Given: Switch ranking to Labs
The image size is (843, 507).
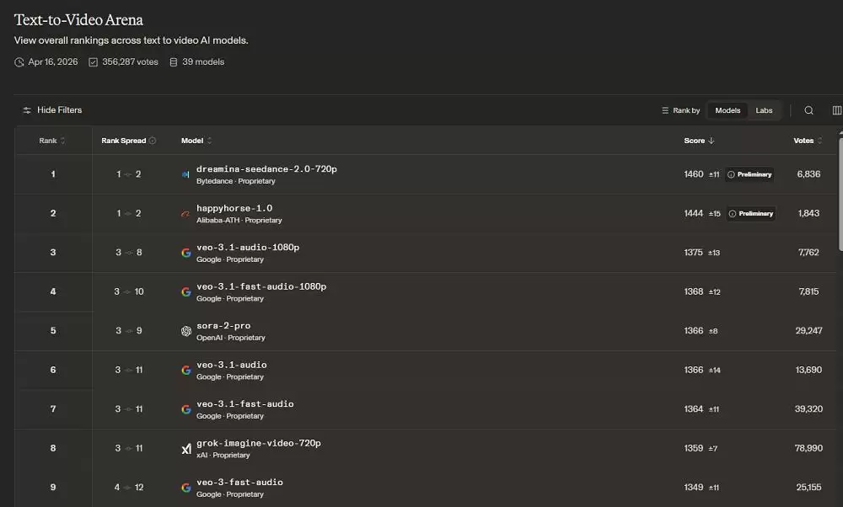Looking at the screenshot, I should (764, 110).
